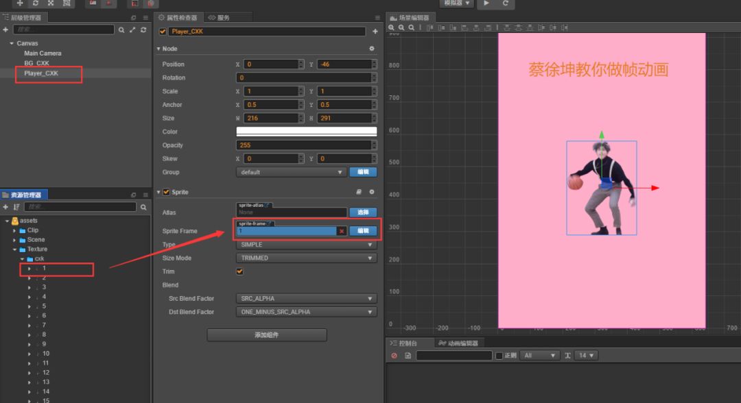Clear the console log icon
Image resolution: width=741 pixels, height=403 pixels.
pos(394,355)
